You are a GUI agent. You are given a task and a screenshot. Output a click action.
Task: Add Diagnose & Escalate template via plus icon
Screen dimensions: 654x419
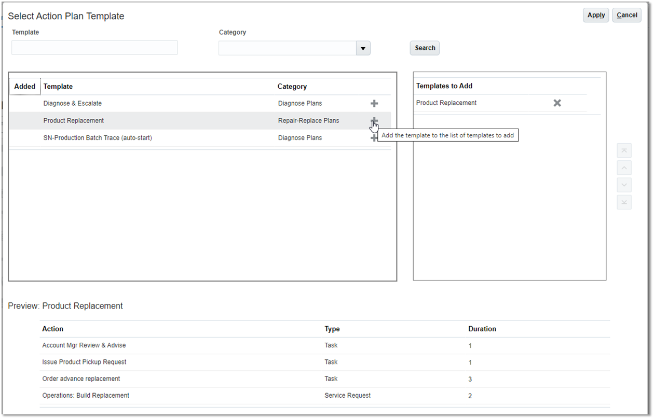[374, 104]
